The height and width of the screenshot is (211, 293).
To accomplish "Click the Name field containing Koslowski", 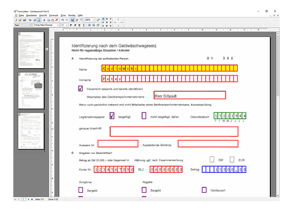I will (x=170, y=68).
